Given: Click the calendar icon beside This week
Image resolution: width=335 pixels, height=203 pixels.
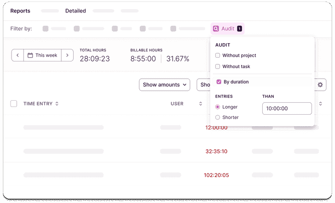Looking at the screenshot, I should pyautogui.click(x=30, y=55).
